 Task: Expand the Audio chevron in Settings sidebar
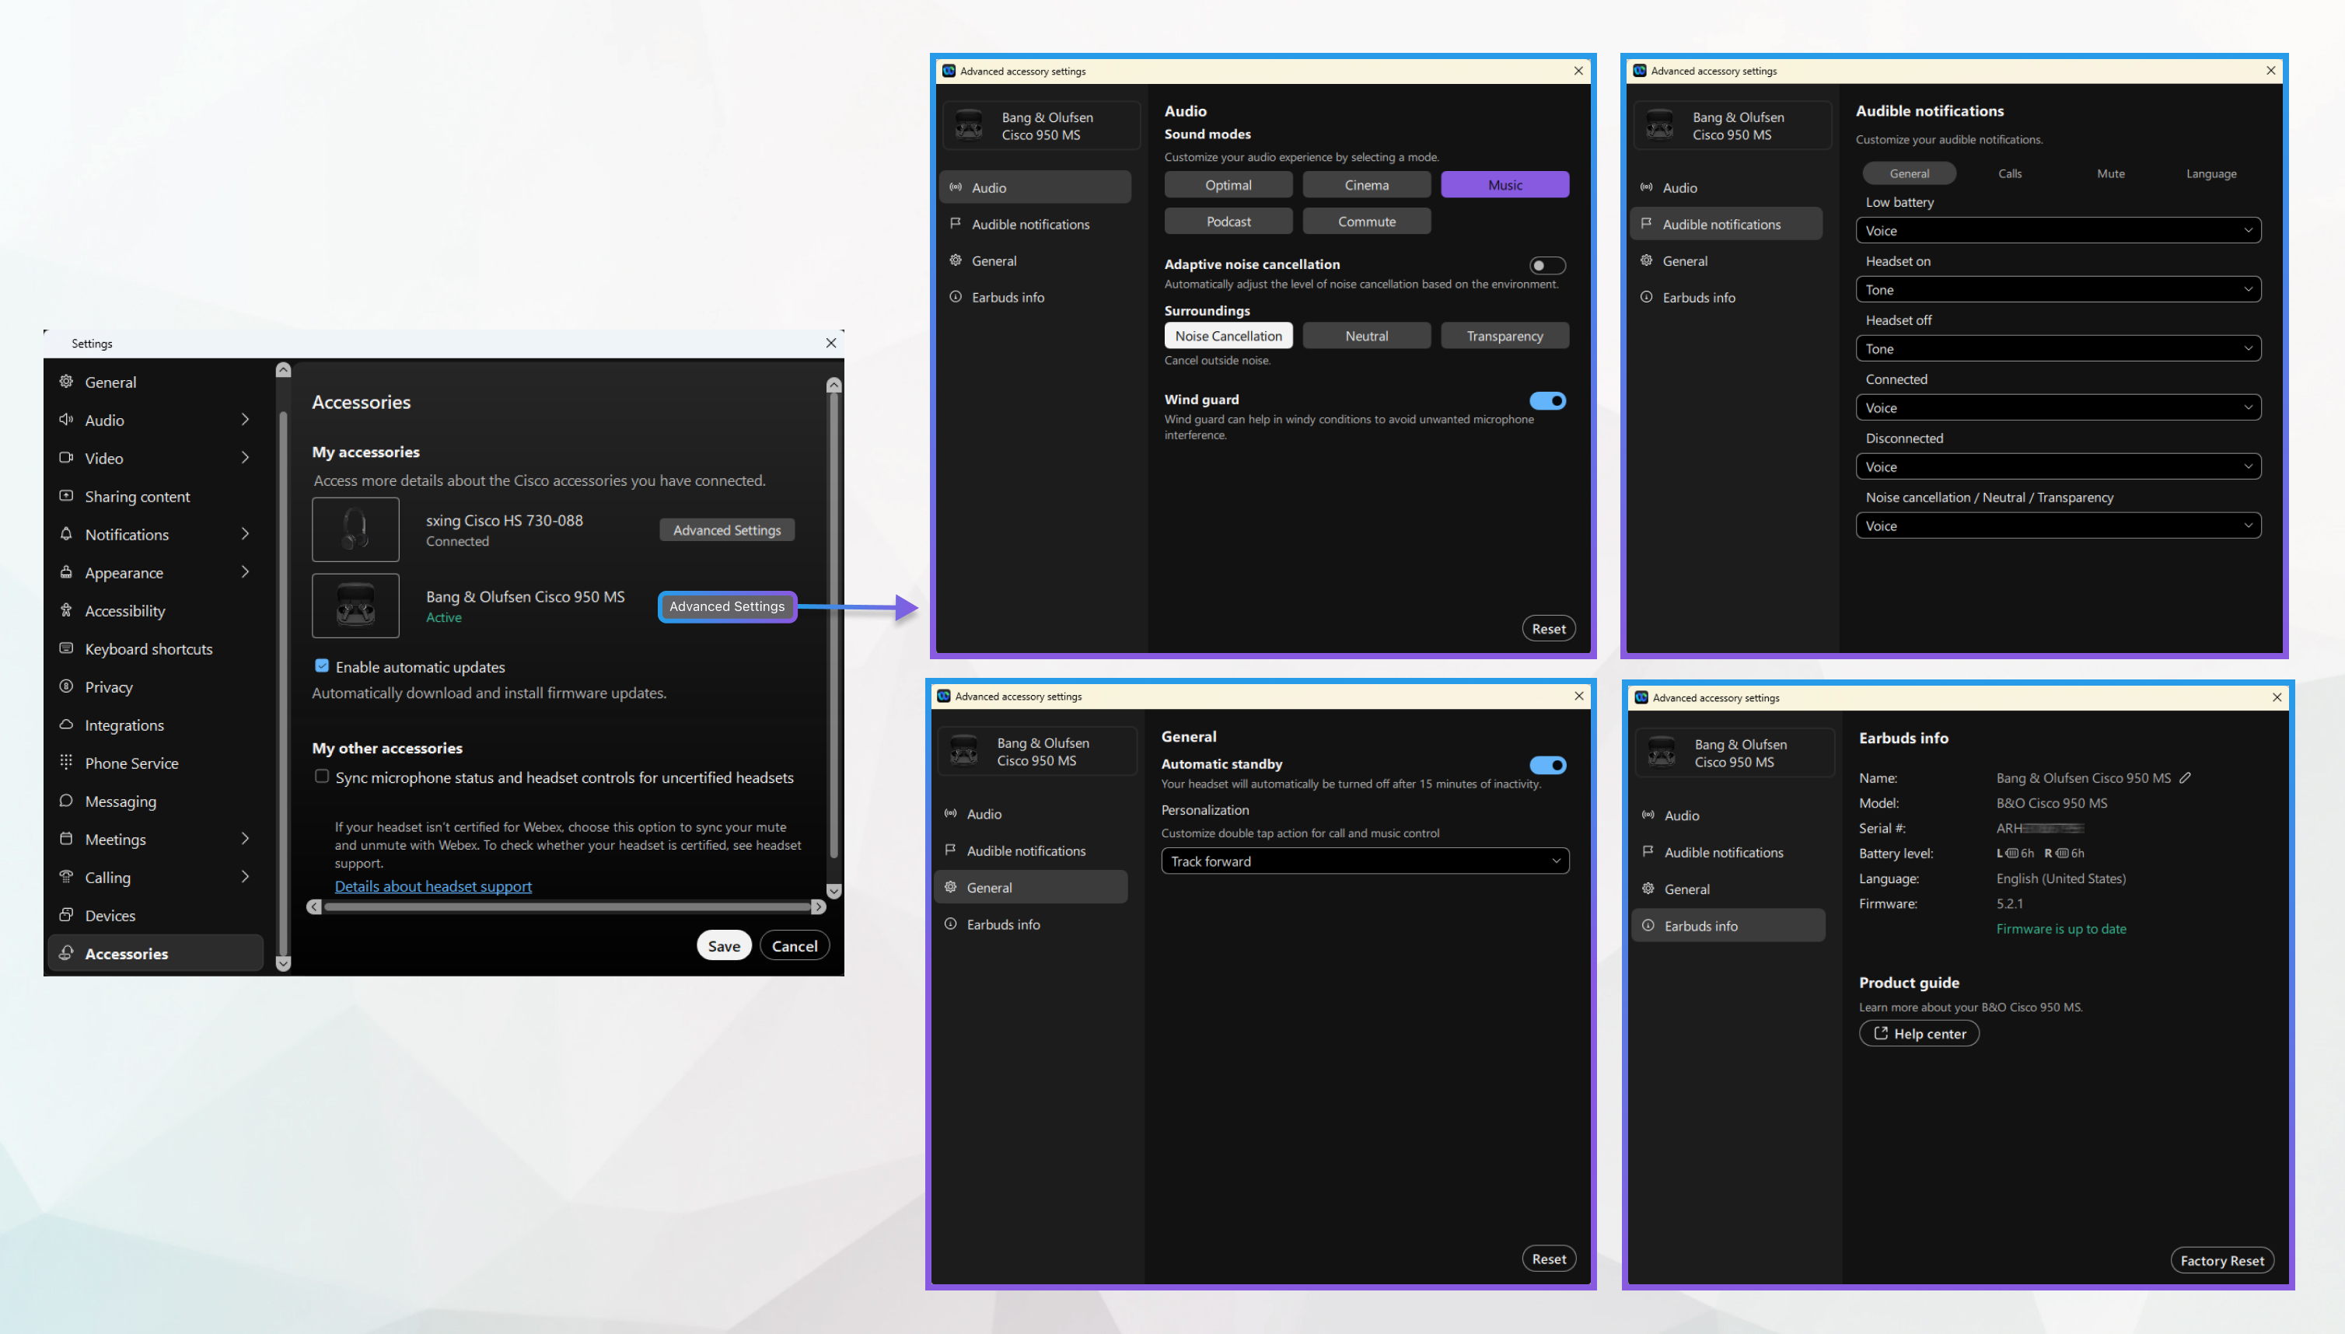(x=245, y=420)
